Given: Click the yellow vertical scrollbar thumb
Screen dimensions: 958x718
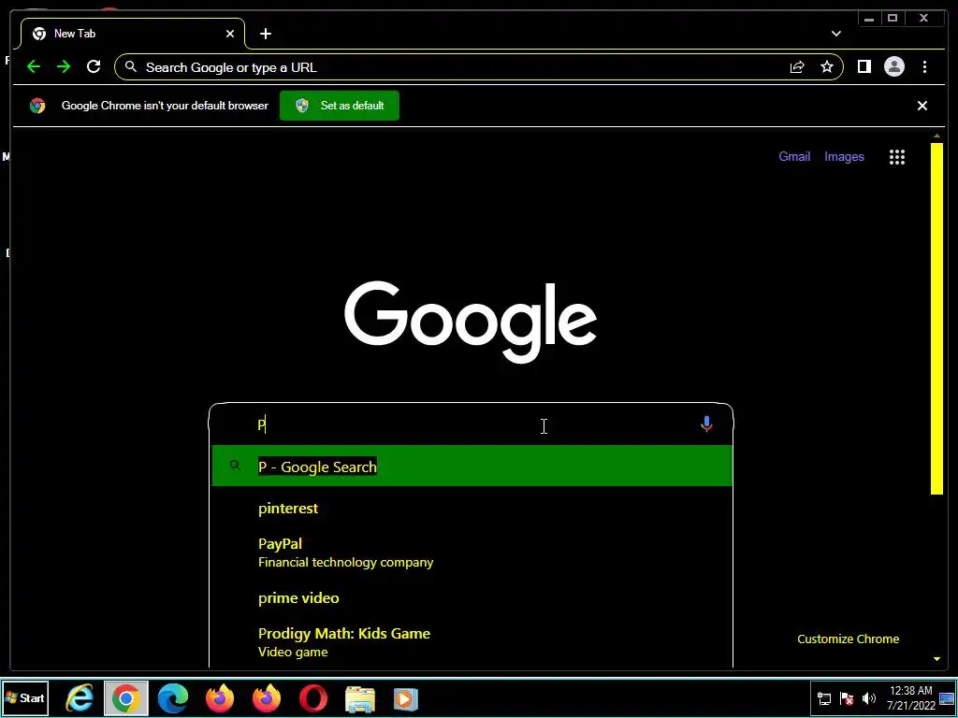Looking at the screenshot, I should point(936,319).
